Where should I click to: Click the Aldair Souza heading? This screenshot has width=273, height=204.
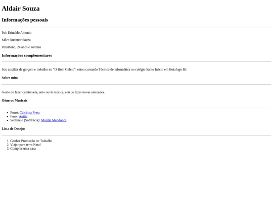pyautogui.click(x=21, y=9)
